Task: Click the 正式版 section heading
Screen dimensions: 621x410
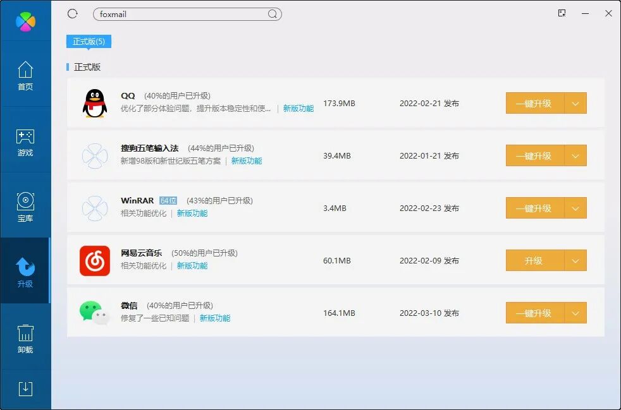Action: point(87,67)
